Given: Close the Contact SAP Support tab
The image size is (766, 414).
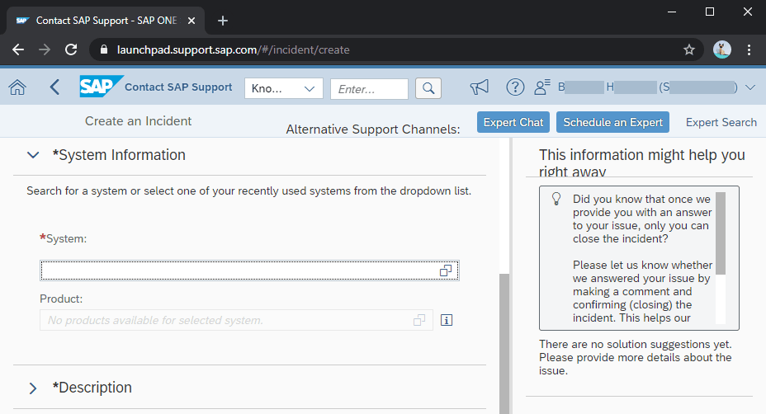Looking at the screenshot, I should tap(191, 21).
